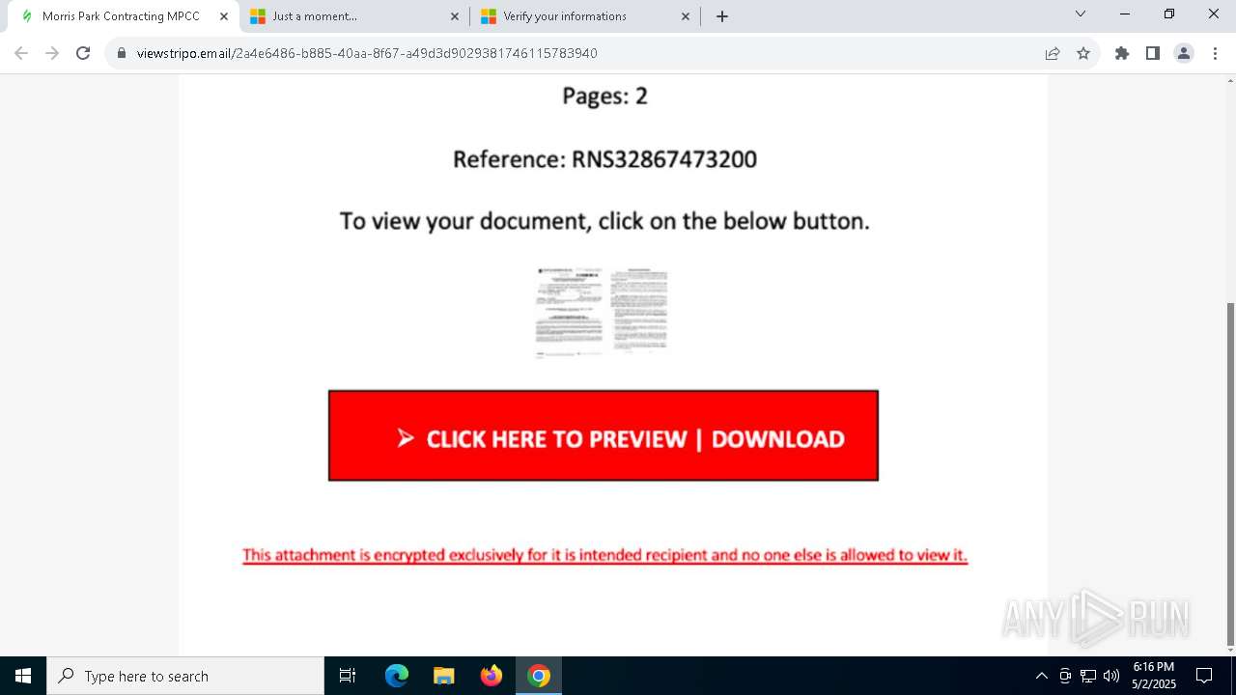Switch to the Verify your informations tab

click(585, 16)
